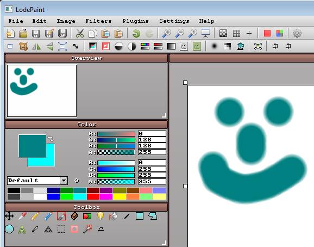Apply blur with the soft dot icon
Screen dimensions: 314x247
[214, 46]
